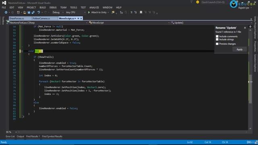This screenshot has width=258, height=145.
Task: Enable Include comments checkbox
Action: 217,36
